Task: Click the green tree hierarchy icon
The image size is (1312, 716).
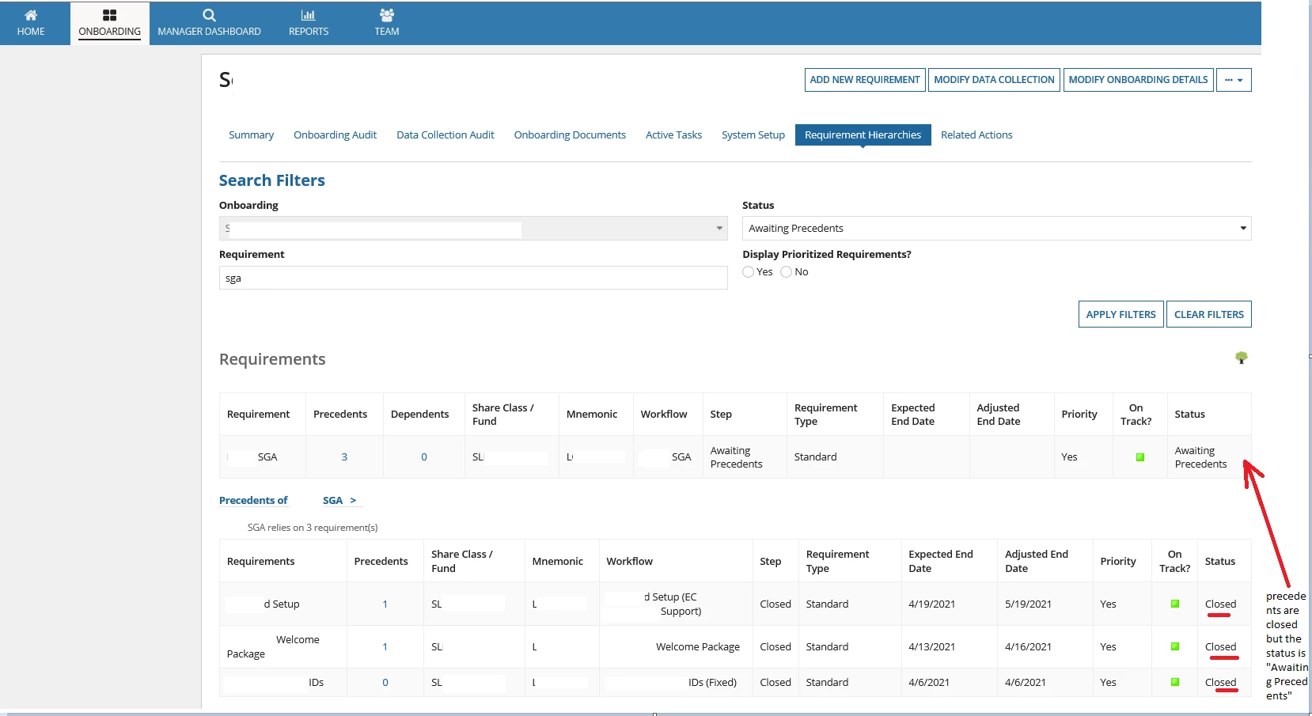Action: click(1242, 358)
